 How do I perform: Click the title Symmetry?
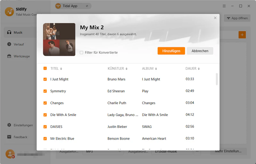click(x=58, y=91)
